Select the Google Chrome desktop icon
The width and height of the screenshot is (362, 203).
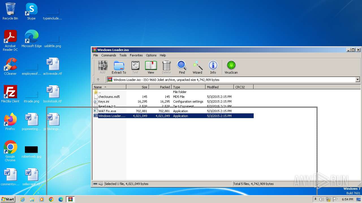(x=10, y=151)
